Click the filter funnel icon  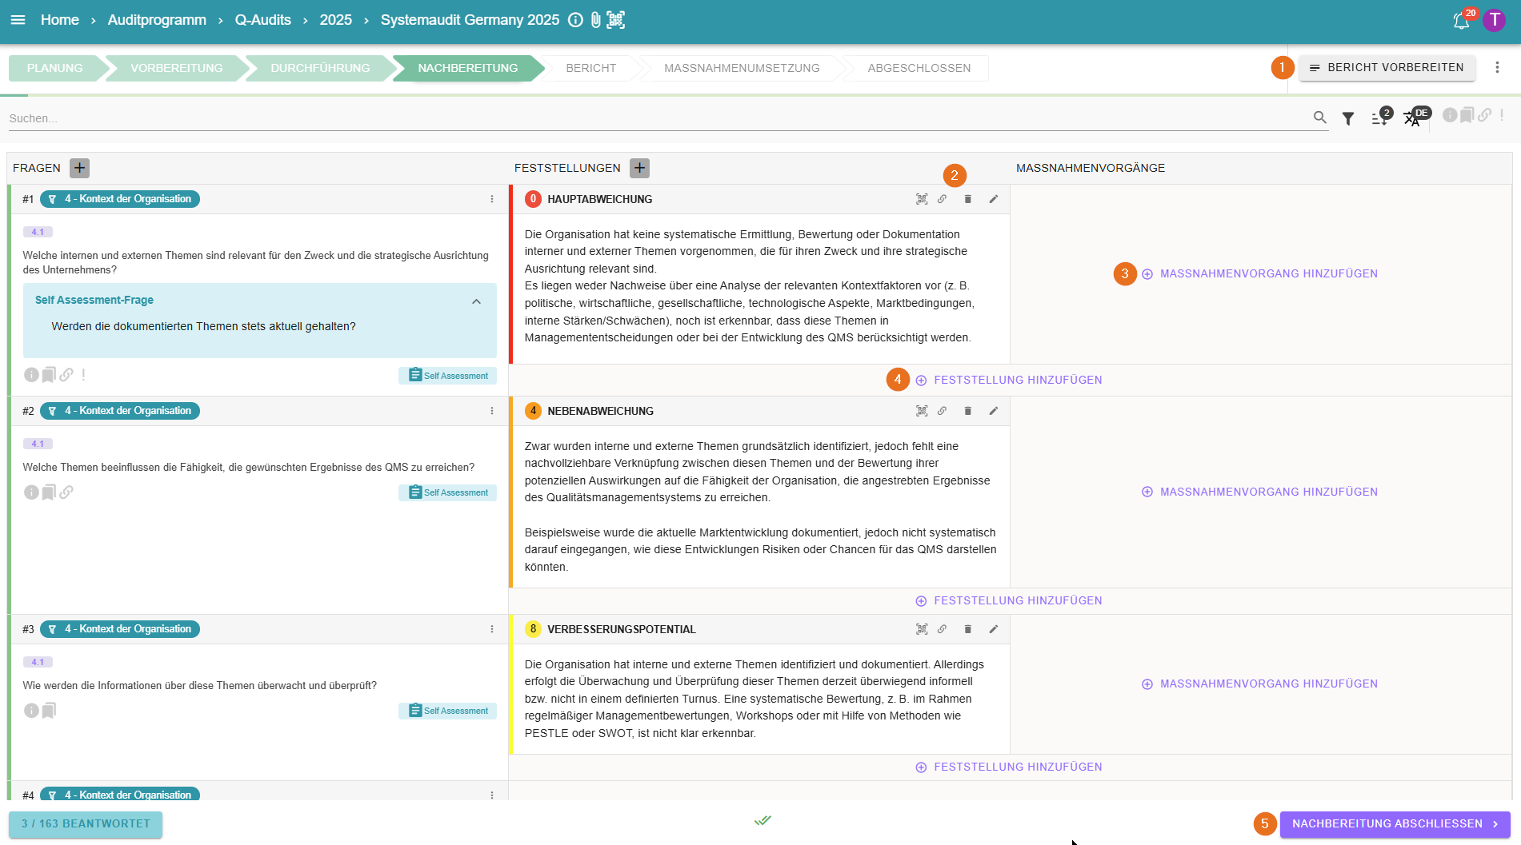[1348, 118]
